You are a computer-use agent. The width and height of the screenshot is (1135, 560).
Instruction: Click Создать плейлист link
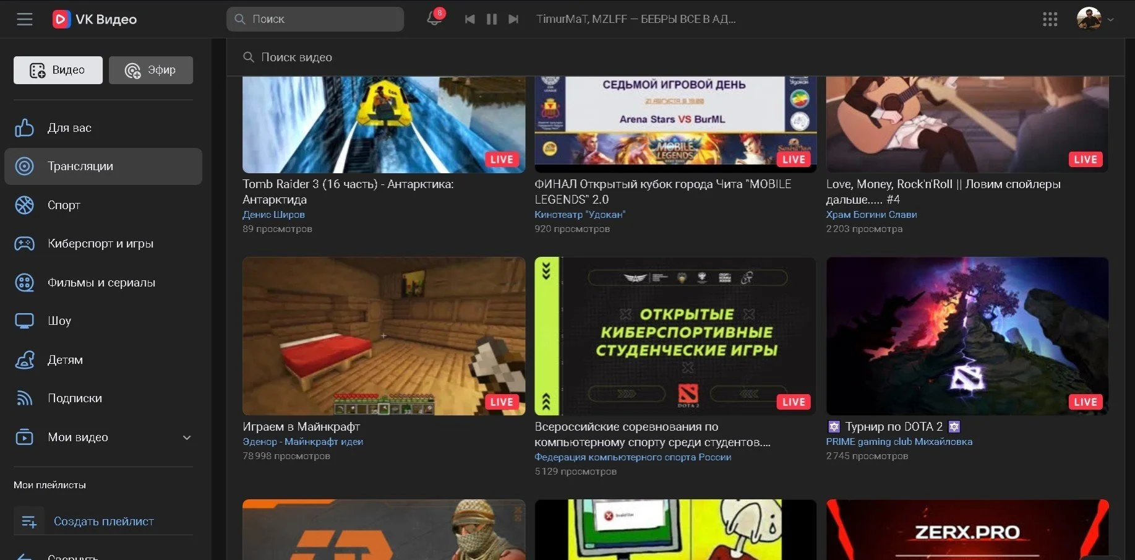click(103, 522)
